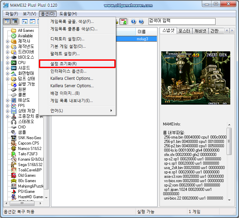
Task: Click the MAMEInfo panel vertical scrollbar thumb
Action: click(229, 141)
